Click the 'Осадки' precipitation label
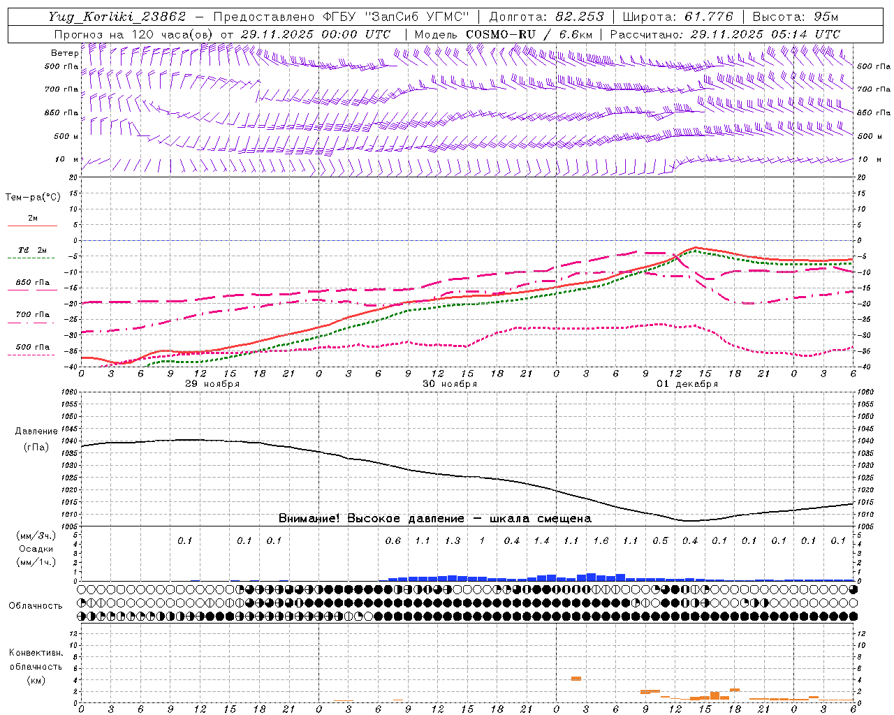The width and height of the screenshot is (894, 715). [x=36, y=549]
